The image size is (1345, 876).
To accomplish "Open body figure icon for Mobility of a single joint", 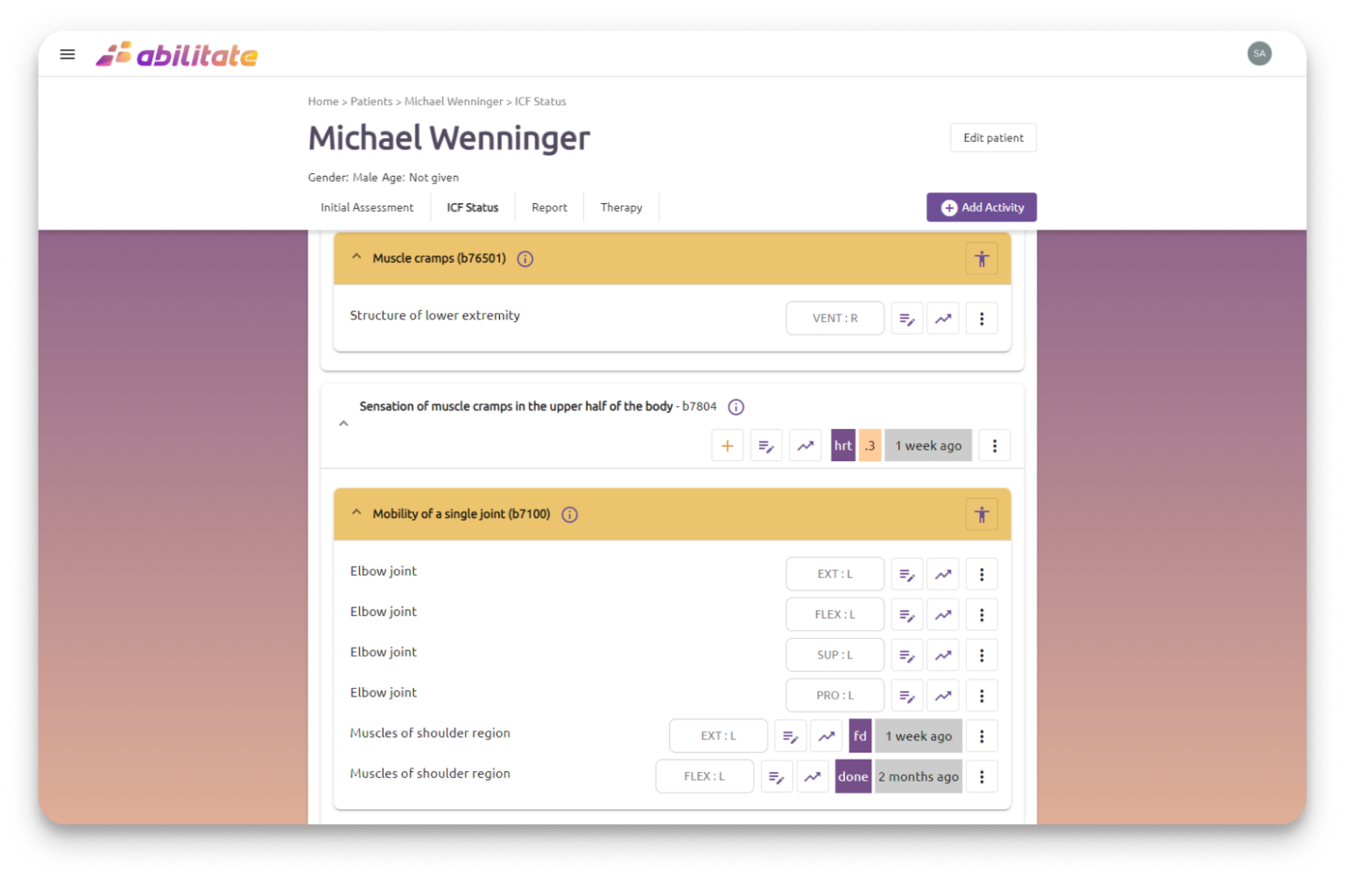I will click(x=982, y=515).
